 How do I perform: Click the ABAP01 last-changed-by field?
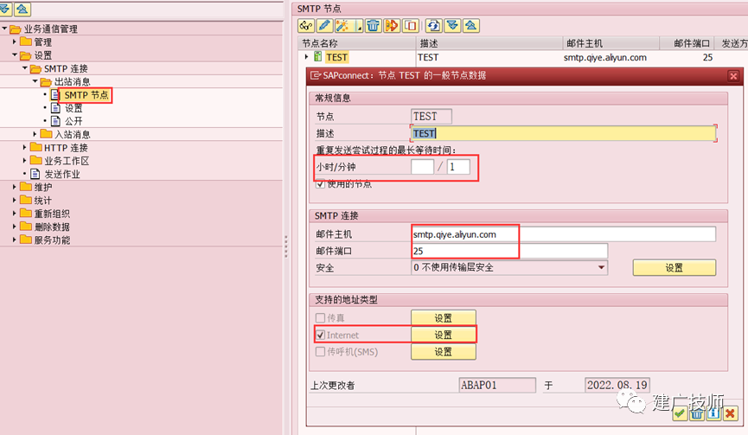click(497, 386)
